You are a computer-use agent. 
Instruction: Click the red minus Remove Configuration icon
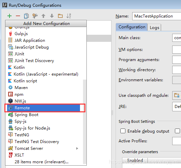pyautogui.click(x=18, y=16)
